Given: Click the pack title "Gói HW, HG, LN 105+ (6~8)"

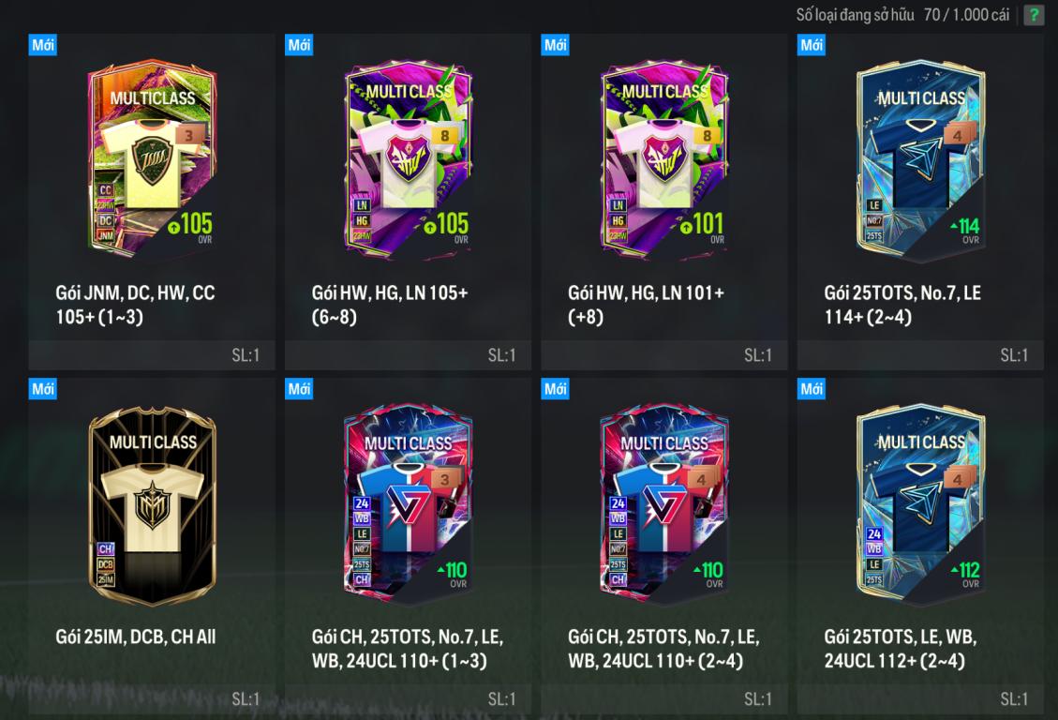Looking at the screenshot, I should [390, 305].
